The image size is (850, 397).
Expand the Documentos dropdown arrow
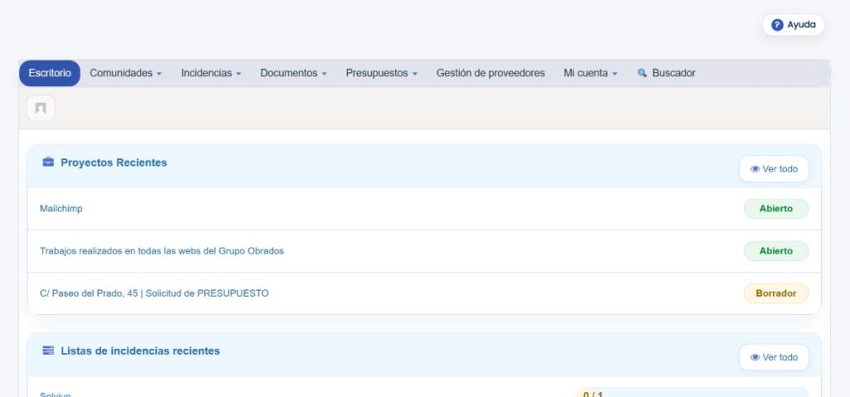(325, 75)
